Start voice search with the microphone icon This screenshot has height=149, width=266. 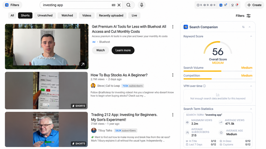(142, 5)
